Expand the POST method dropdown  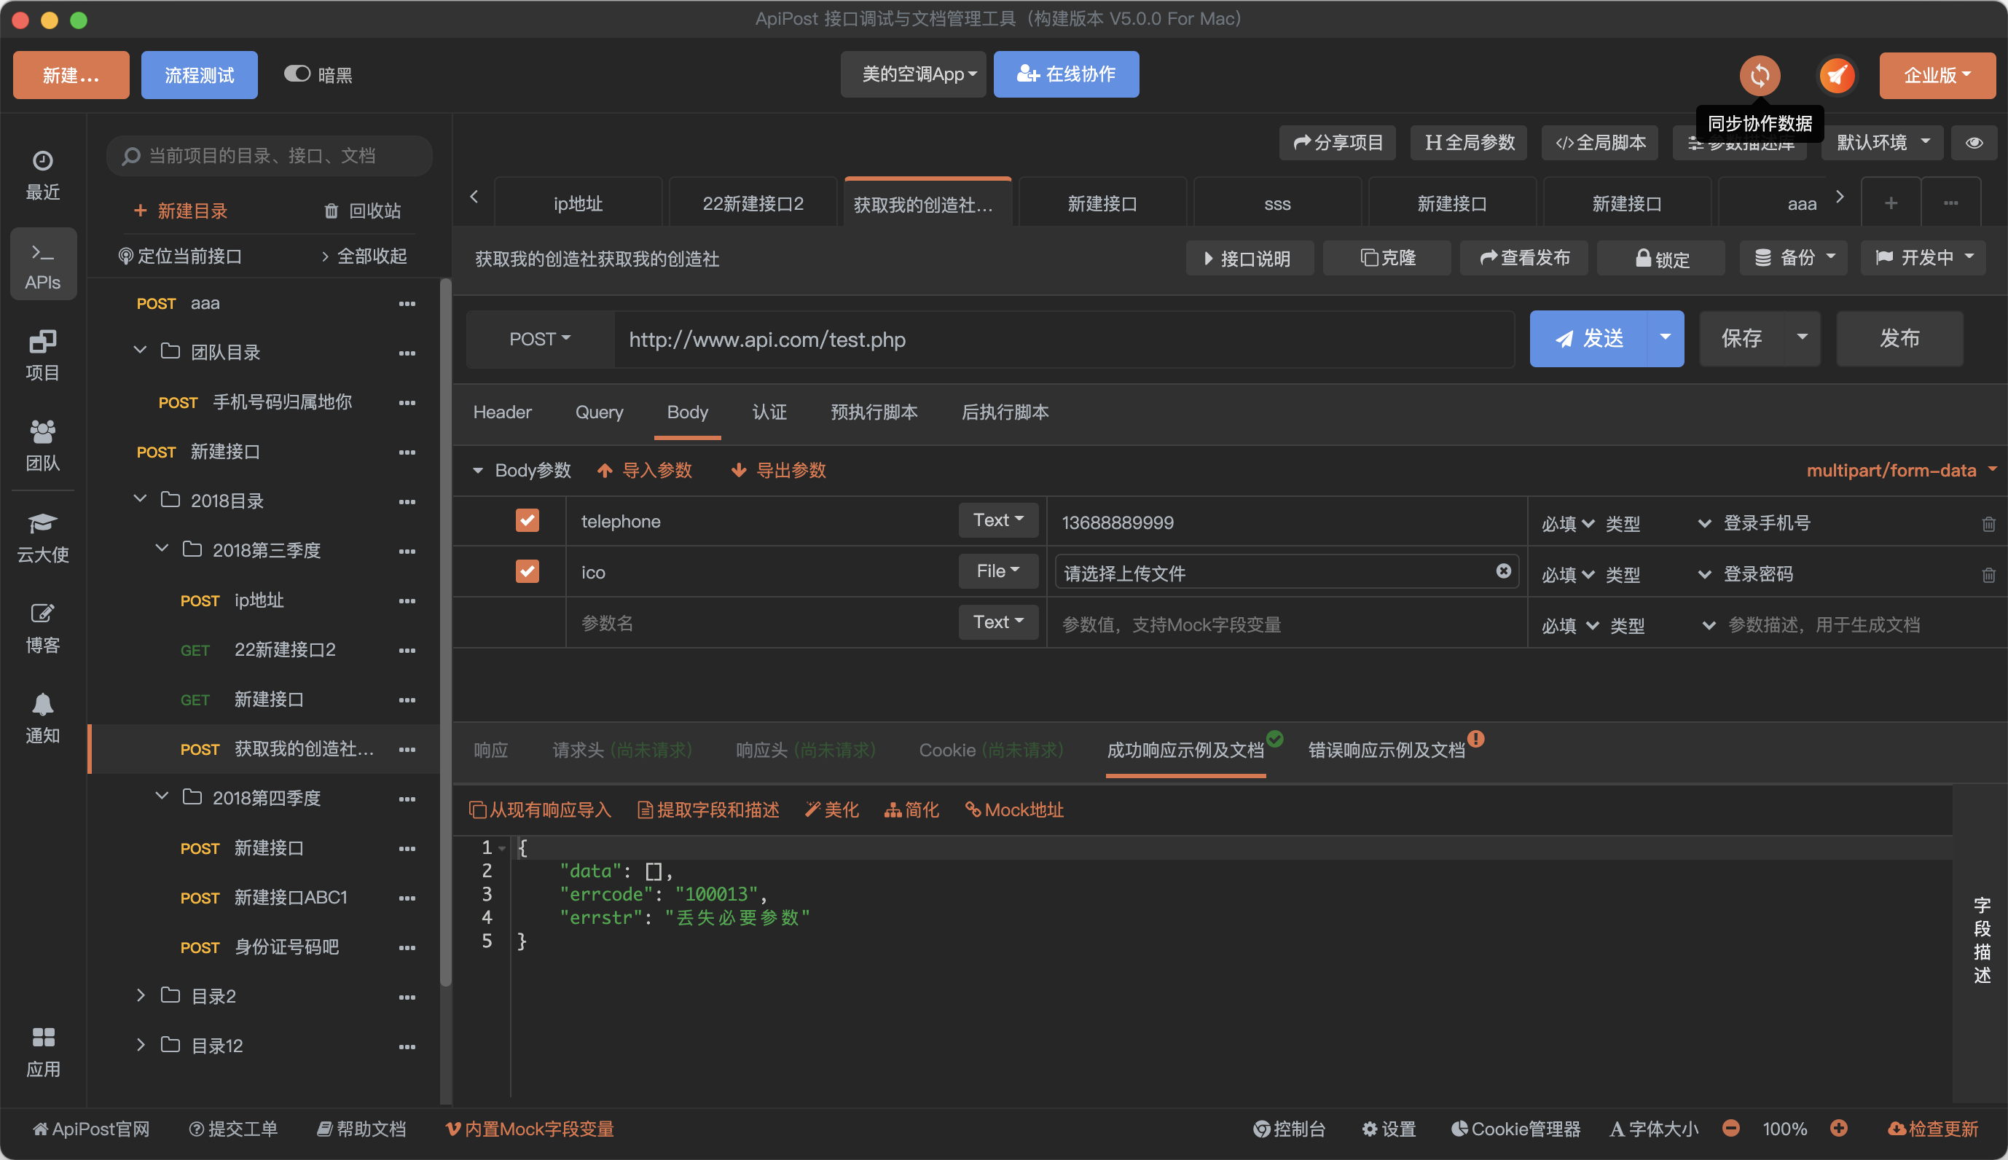click(x=538, y=337)
